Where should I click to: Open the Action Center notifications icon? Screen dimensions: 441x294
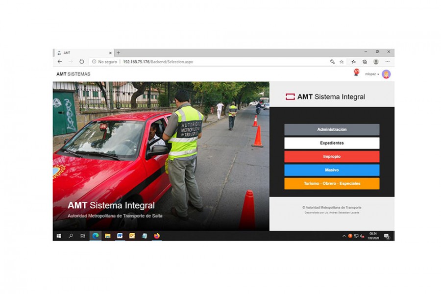tap(387, 236)
